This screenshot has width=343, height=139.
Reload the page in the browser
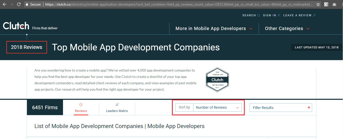pyautogui.click(x=19, y=4)
